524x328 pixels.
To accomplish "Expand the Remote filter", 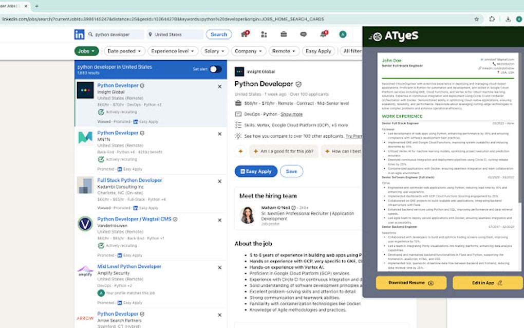I will [284, 51].
